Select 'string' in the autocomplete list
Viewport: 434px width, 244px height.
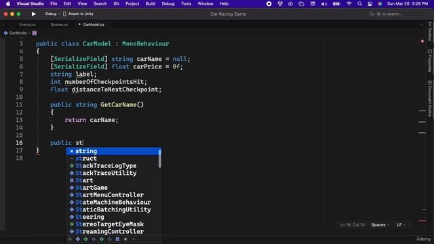click(113, 151)
